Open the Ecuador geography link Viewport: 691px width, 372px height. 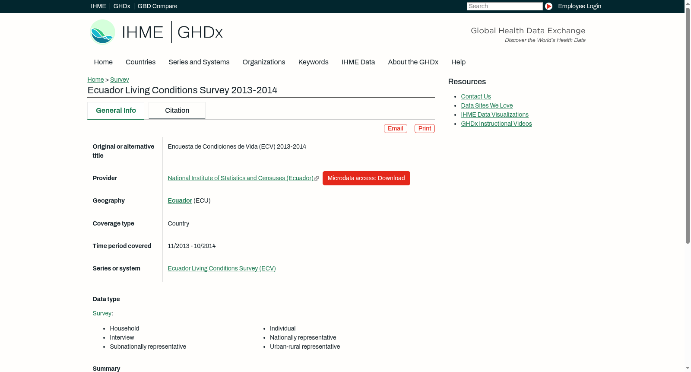tap(180, 201)
